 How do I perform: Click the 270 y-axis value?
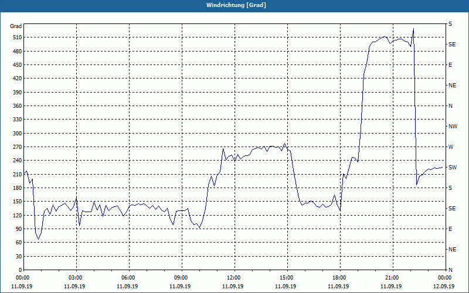point(18,147)
